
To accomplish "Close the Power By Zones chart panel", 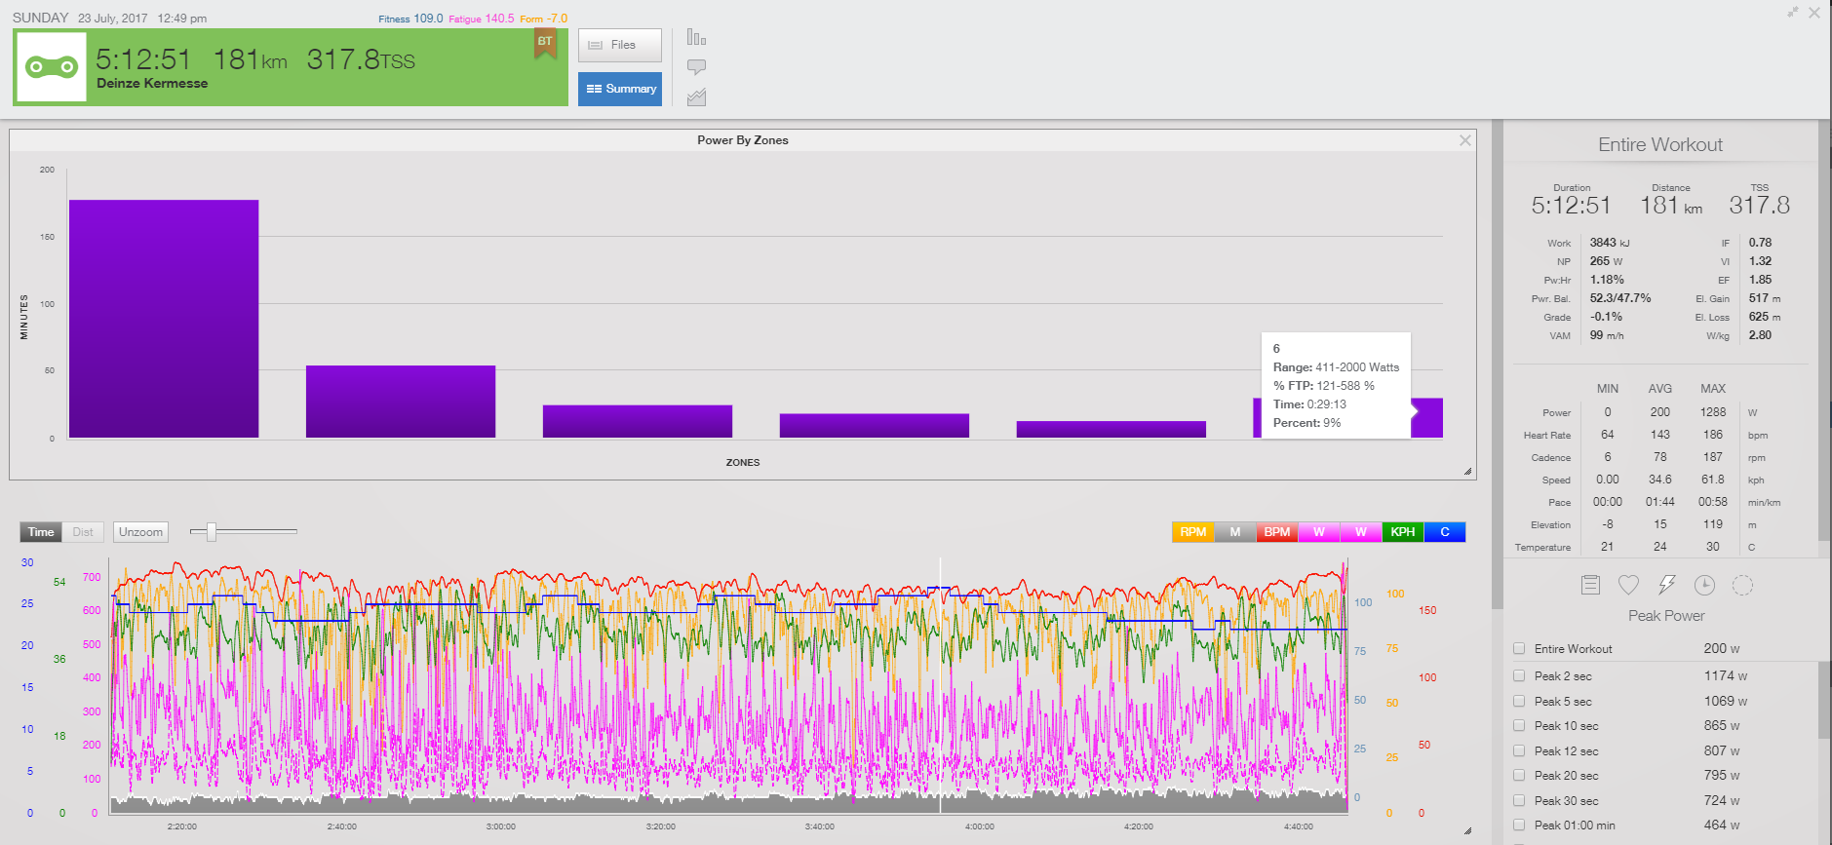I will [x=1464, y=140].
